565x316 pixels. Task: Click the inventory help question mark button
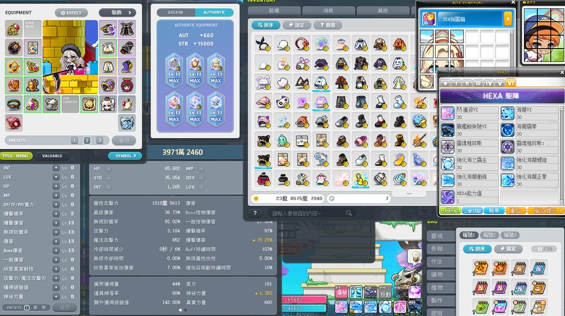tap(255, 214)
